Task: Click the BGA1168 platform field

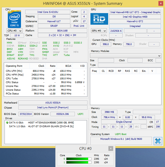Action: pos(62,31)
